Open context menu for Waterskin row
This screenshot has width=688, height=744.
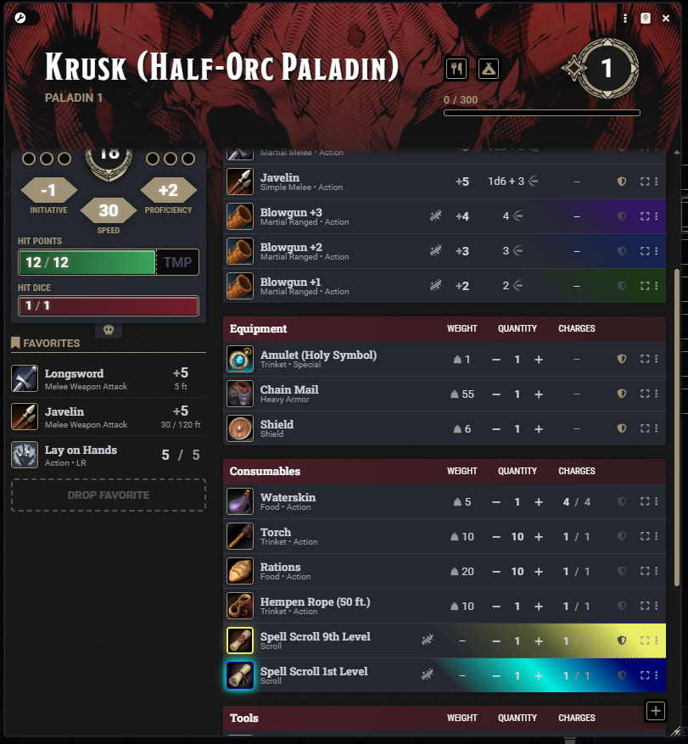point(657,501)
